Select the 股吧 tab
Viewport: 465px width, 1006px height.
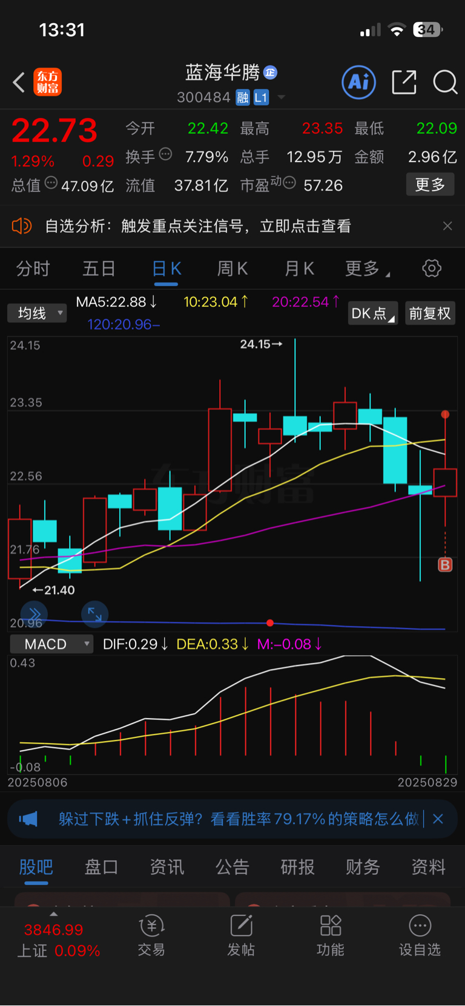(36, 867)
